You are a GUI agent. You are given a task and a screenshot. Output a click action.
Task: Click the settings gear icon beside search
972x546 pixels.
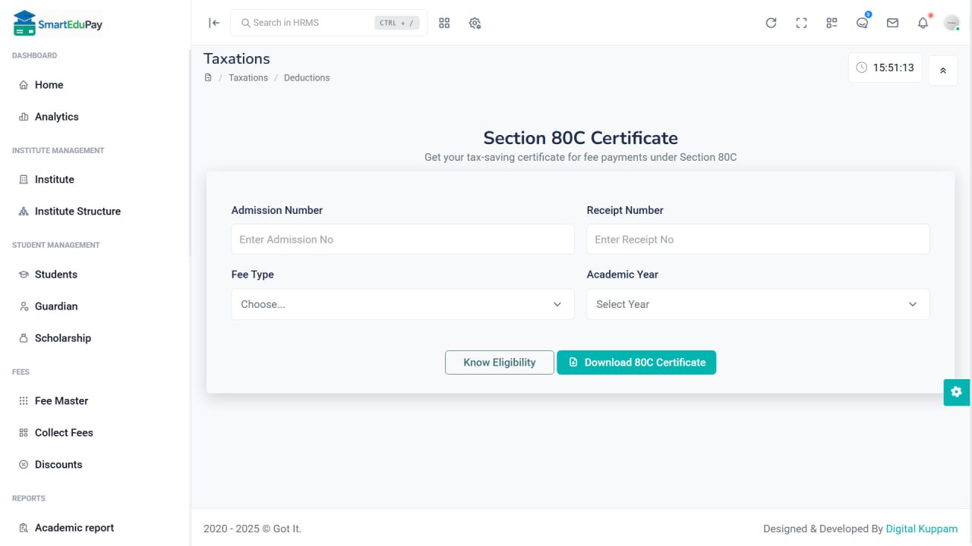pyautogui.click(x=475, y=23)
